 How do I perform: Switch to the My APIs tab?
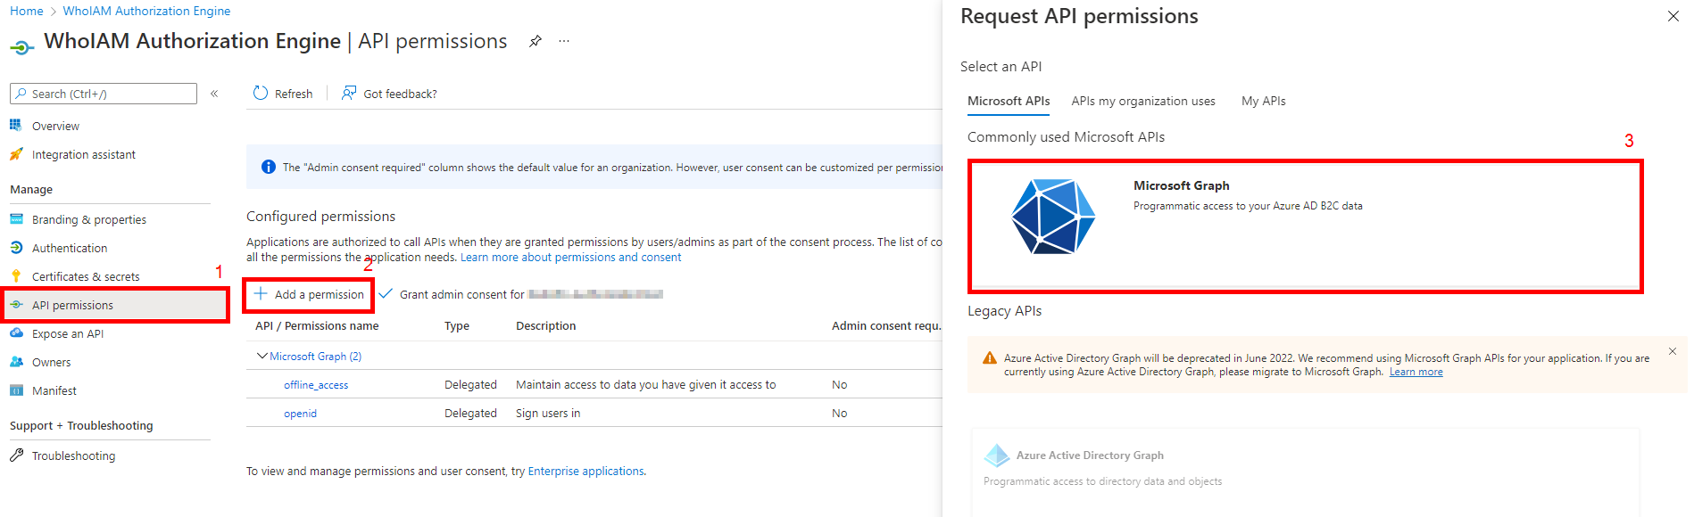(x=1264, y=101)
